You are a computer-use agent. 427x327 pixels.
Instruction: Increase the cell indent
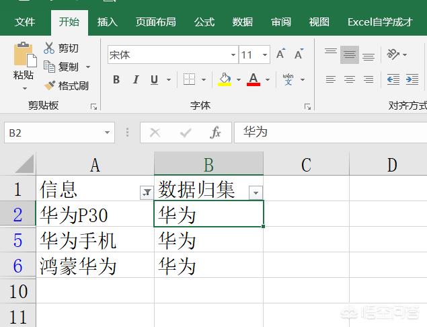[412, 79]
